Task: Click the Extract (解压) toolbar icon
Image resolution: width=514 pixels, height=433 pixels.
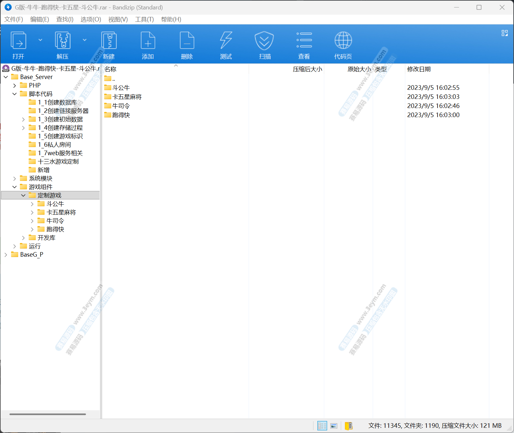Action: tap(63, 41)
